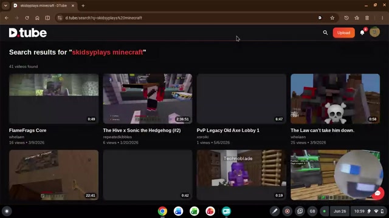The width and height of the screenshot is (389, 218).
Task: Open the notifications bell
Action: tap(362, 33)
